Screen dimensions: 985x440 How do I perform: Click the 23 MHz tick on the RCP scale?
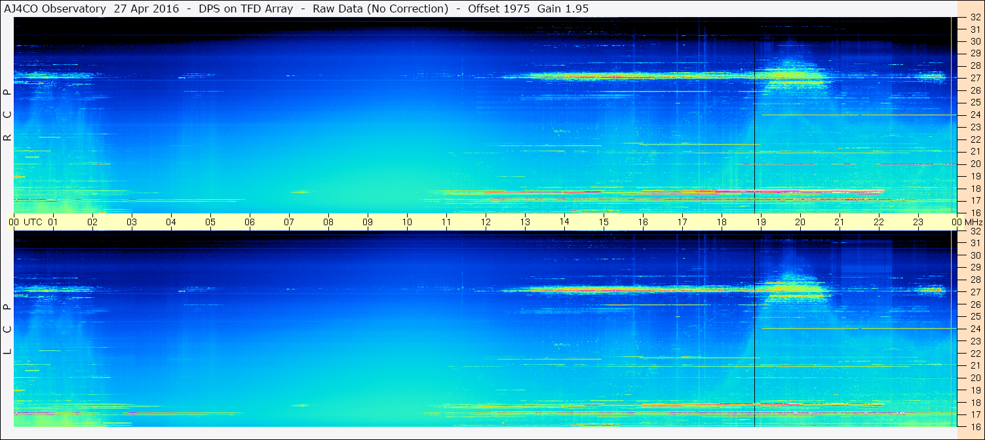(975, 127)
